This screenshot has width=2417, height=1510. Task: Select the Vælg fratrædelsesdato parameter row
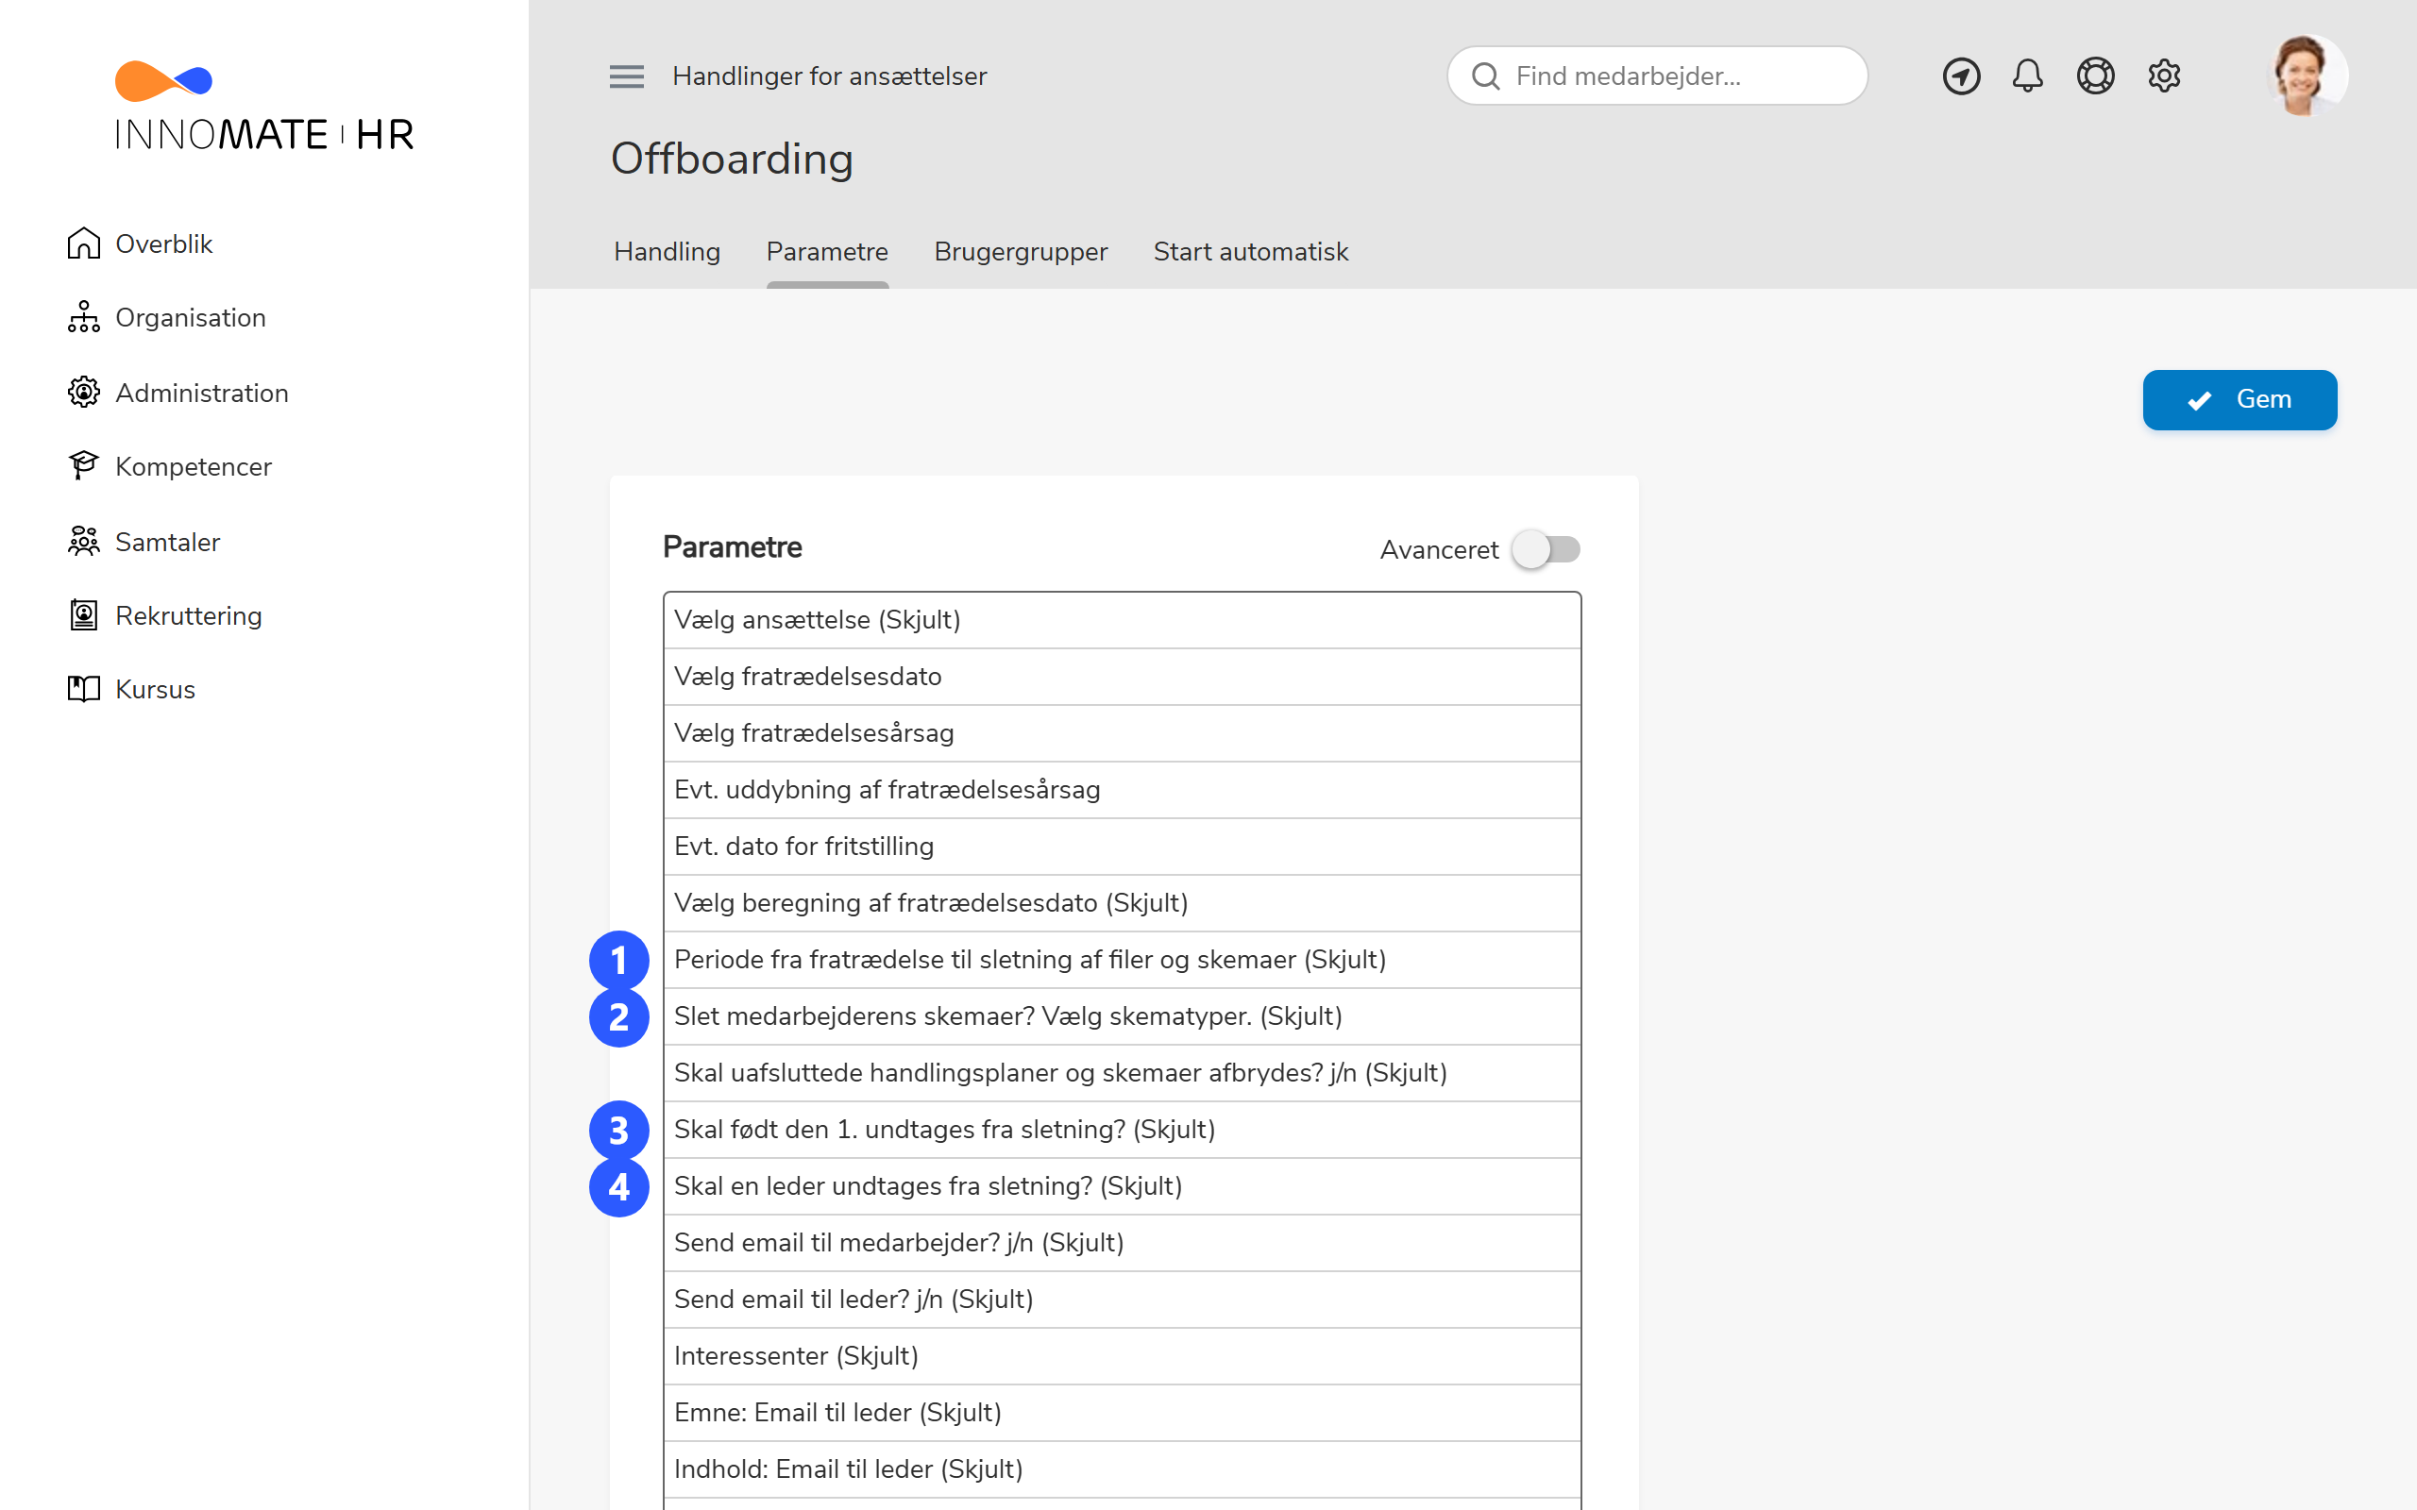coord(1121,676)
